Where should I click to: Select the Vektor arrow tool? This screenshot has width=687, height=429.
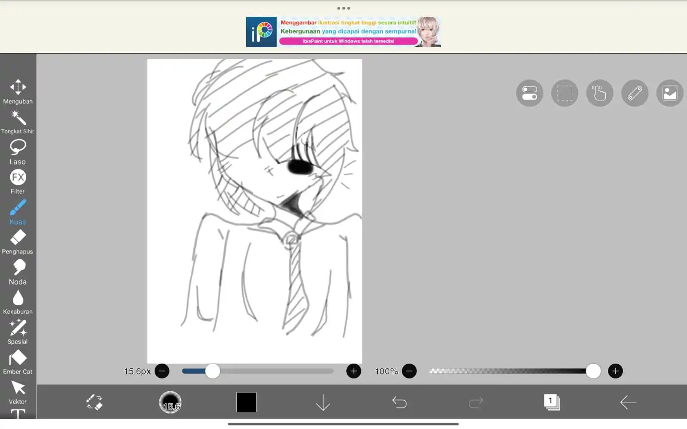[x=18, y=392]
